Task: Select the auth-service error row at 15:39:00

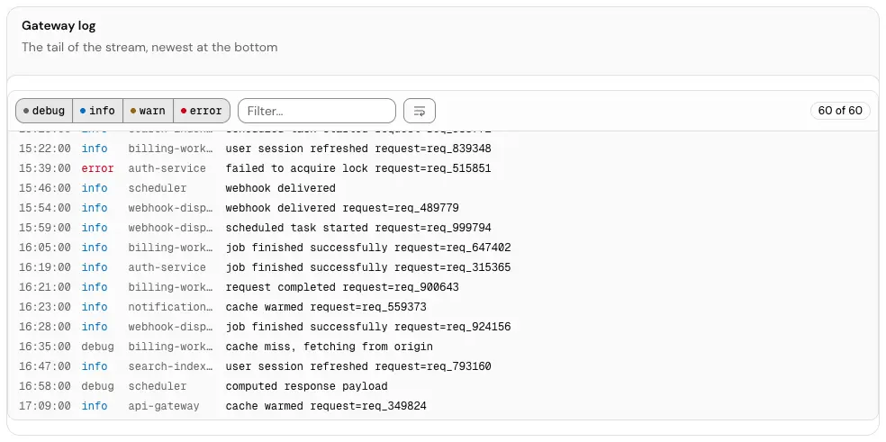Action: pyautogui.click(x=443, y=168)
